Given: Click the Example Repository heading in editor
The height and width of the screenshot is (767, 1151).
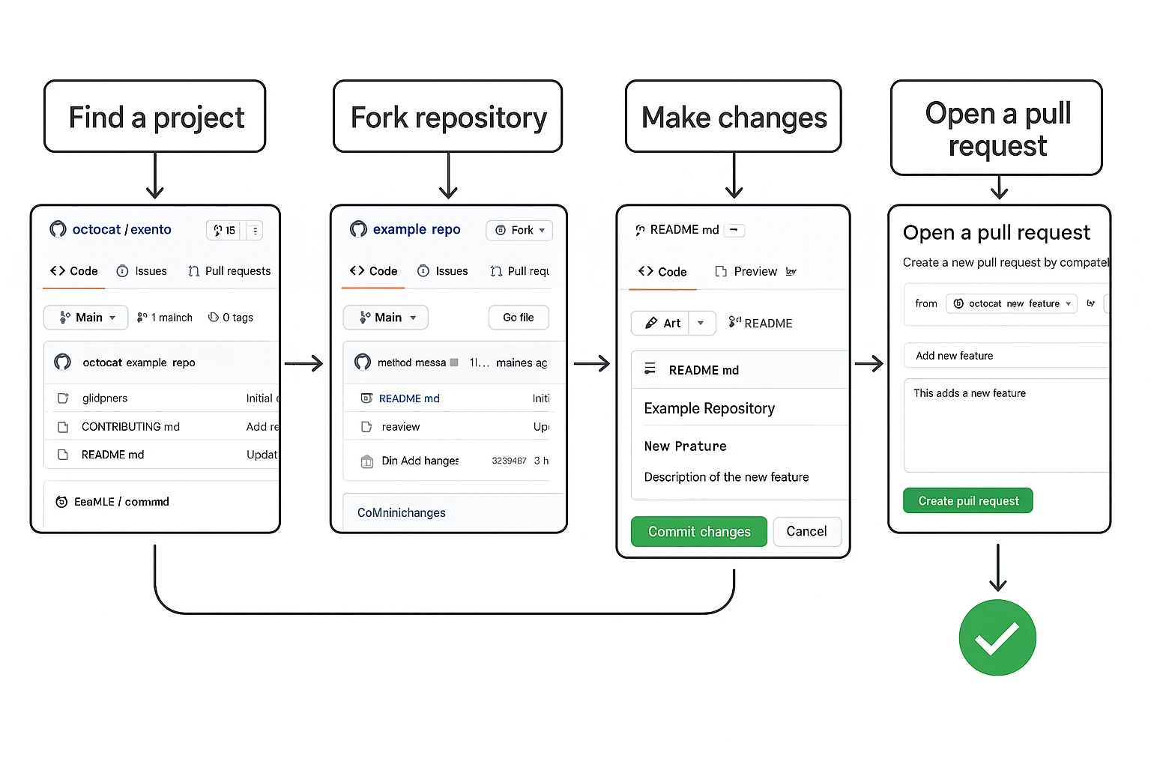Looking at the screenshot, I should tap(710, 408).
